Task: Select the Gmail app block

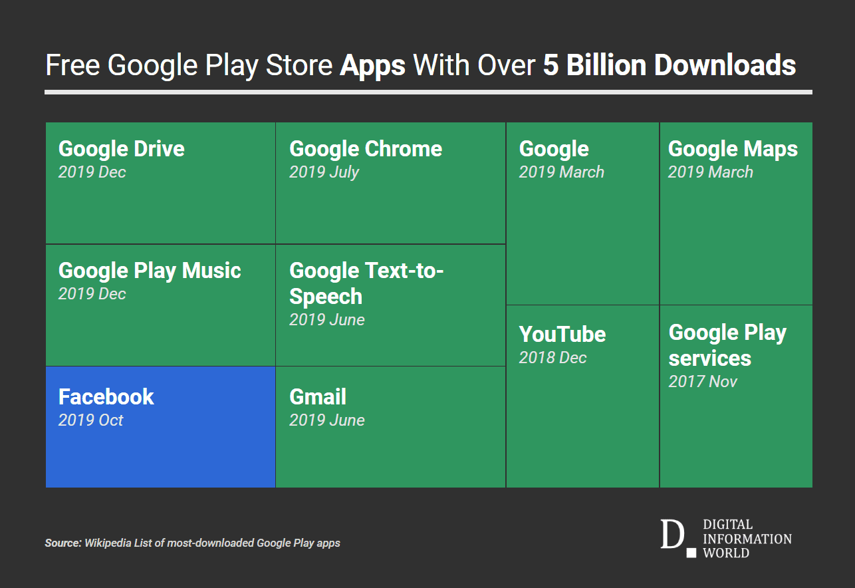Action: tap(390, 426)
